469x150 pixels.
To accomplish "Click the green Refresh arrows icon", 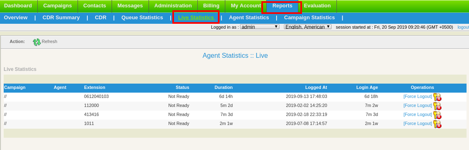I will pos(37,42).
